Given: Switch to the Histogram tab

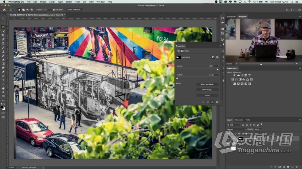Looking at the screenshot, I should (x=231, y=17).
